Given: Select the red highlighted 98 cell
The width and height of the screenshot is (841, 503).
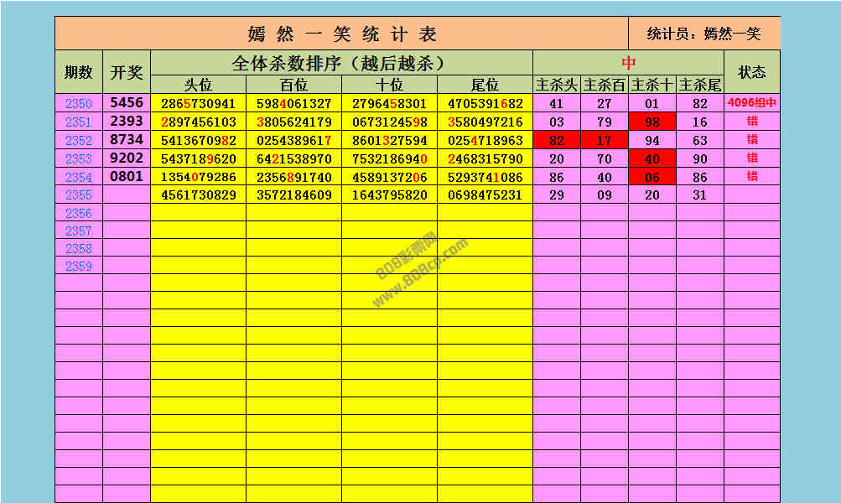Looking at the screenshot, I should [652, 122].
